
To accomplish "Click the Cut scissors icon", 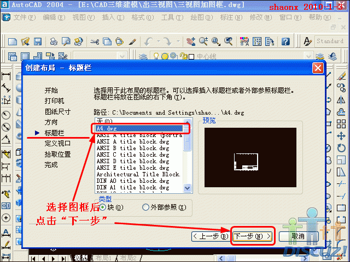I will tap(95, 41).
